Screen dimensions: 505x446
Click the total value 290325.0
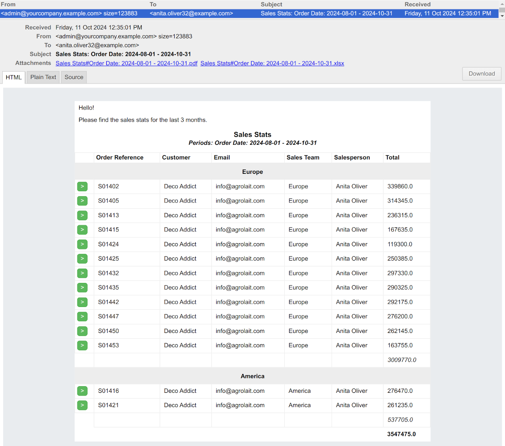click(x=400, y=287)
